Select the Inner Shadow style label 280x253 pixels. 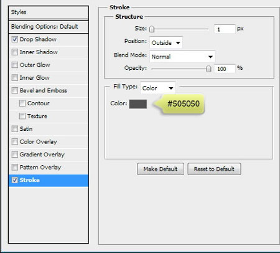tap(39, 52)
